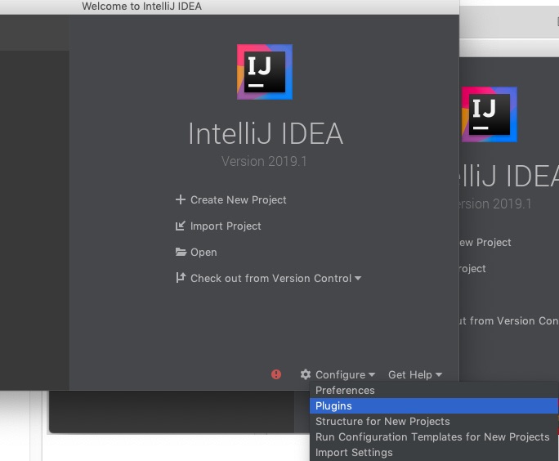This screenshot has width=559, height=461.
Task: Click the IntelliJ IDEA logo in front window
Action: [x=265, y=72]
